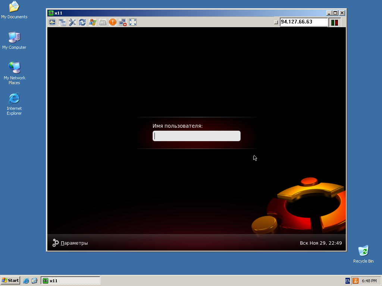Select the Recycle Bin desktop icon

[363, 254]
